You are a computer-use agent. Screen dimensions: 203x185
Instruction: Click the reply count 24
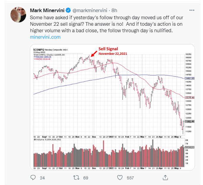click(x=42, y=178)
